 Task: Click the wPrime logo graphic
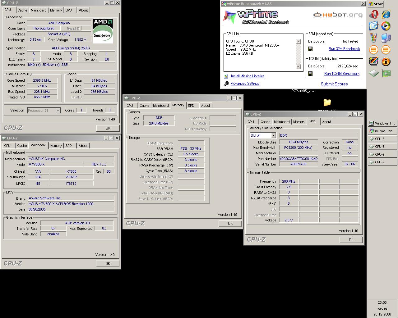tap(256, 17)
